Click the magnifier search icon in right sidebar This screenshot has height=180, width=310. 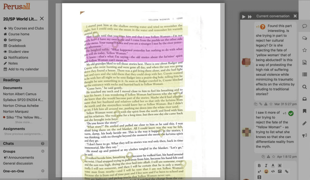[305, 87]
